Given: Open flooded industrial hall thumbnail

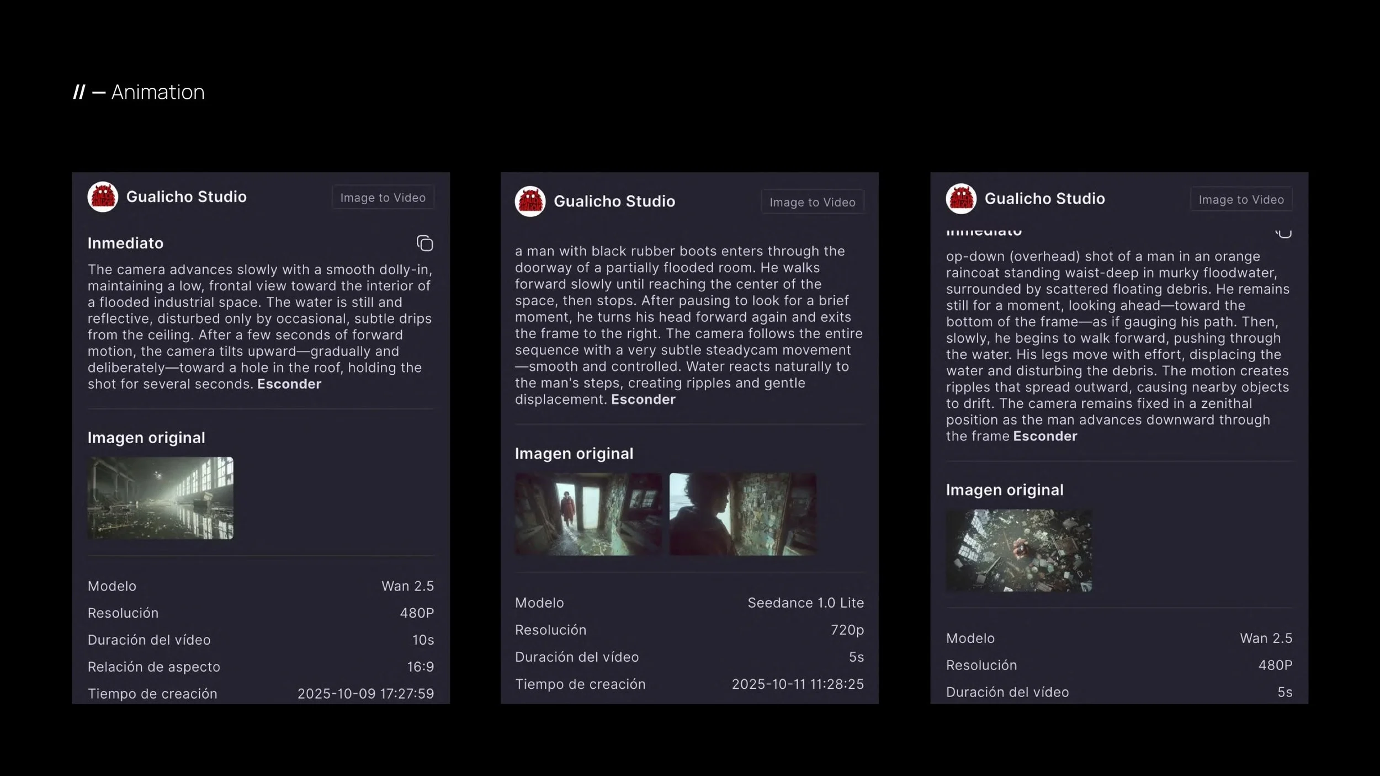Looking at the screenshot, I should pyautogui.click(x=161, y=498).
